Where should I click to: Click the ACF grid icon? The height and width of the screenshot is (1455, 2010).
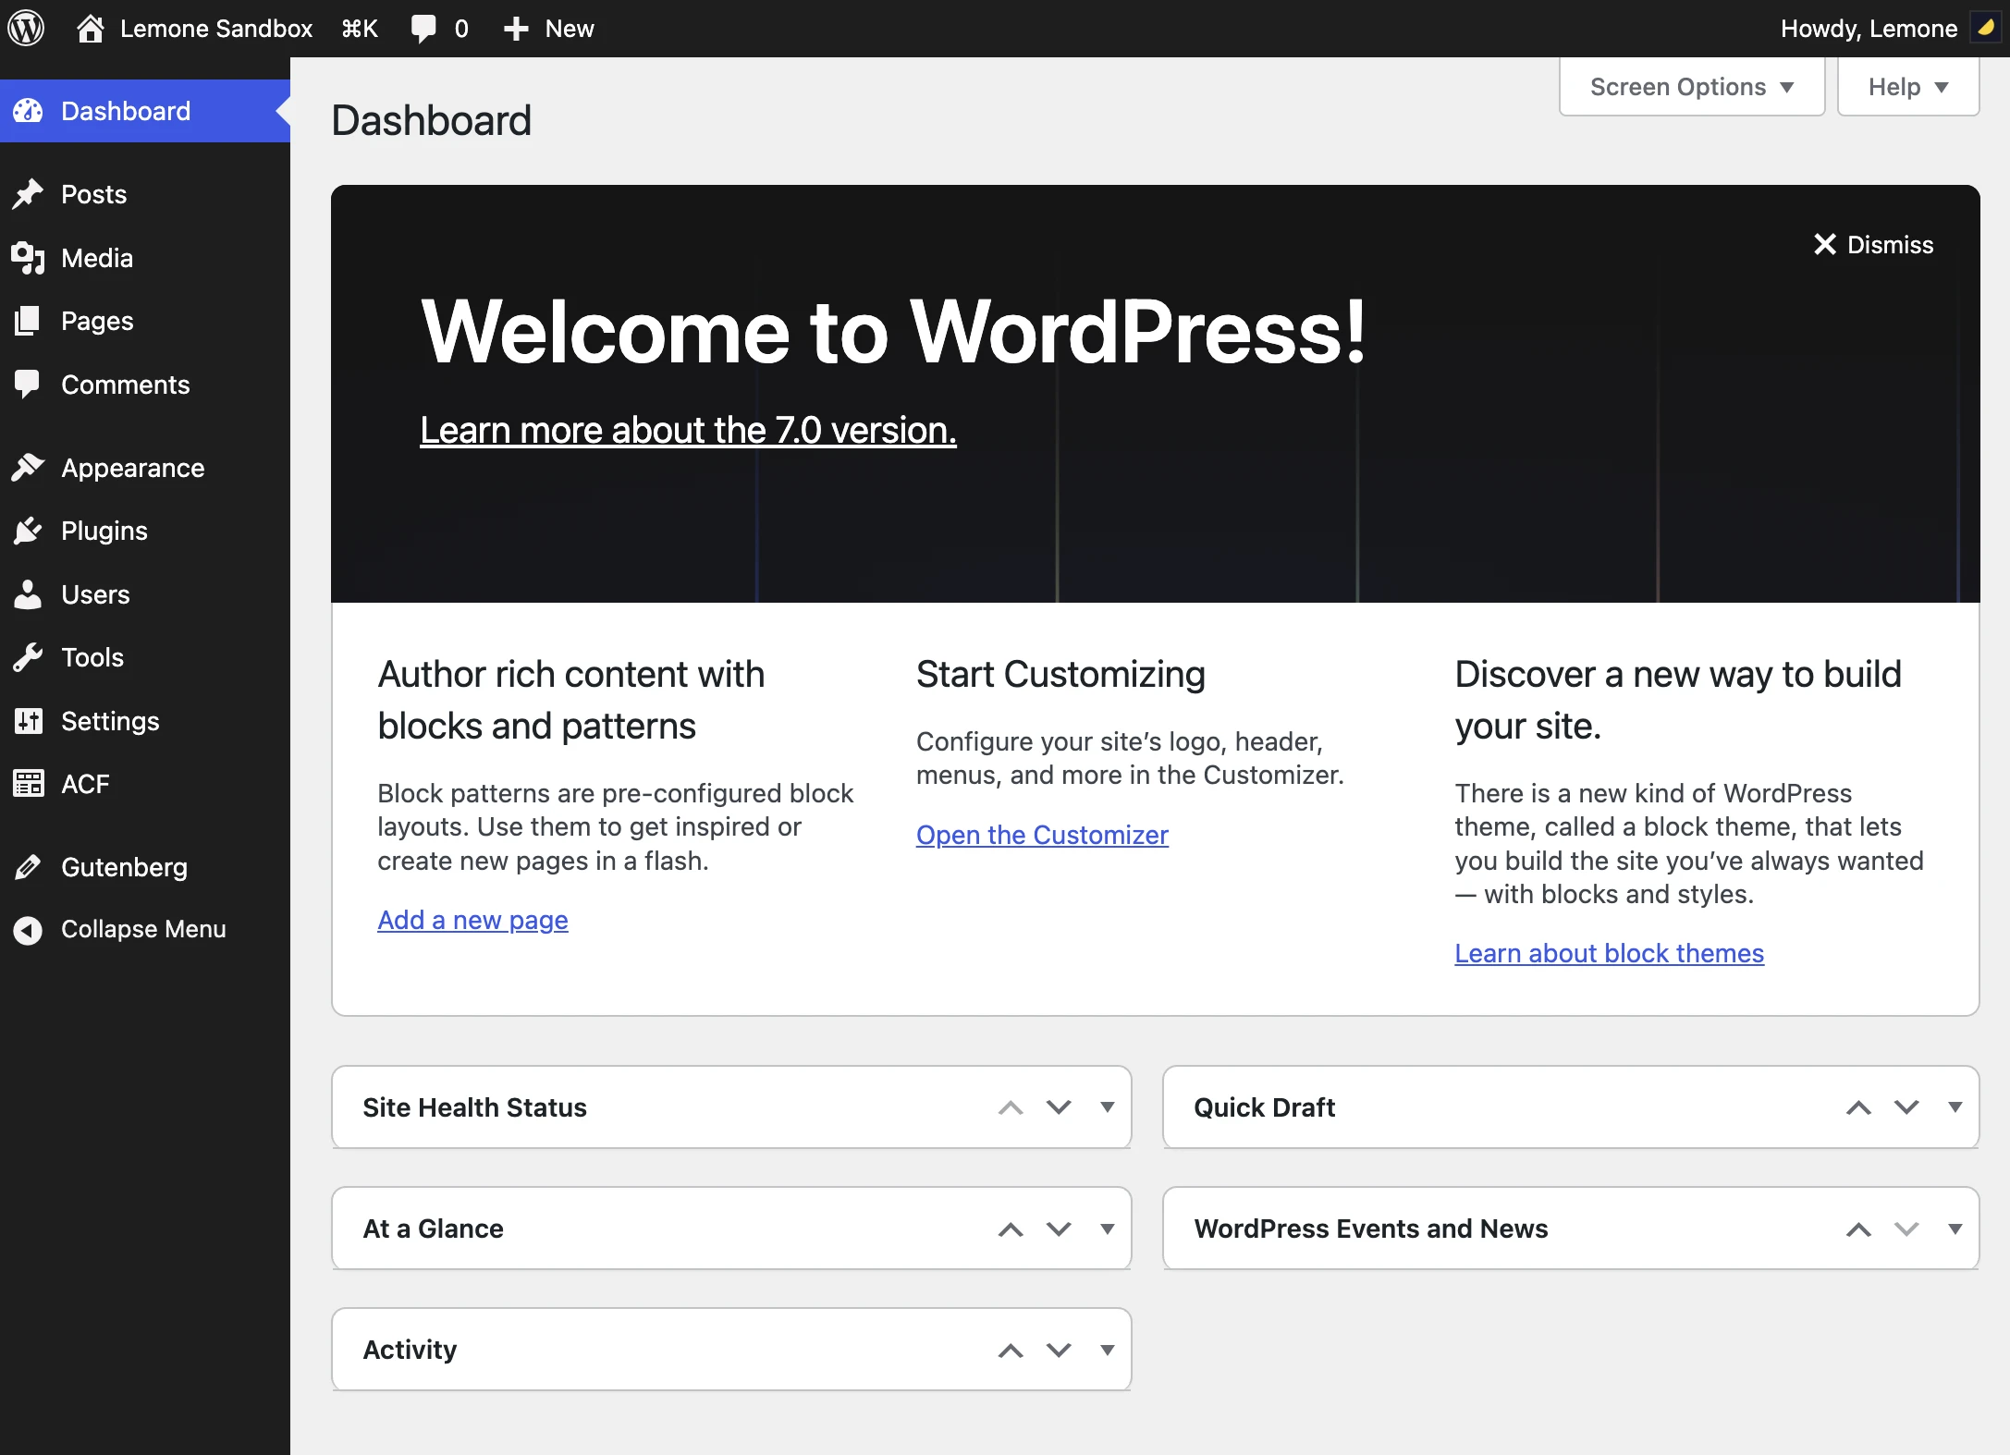28,784
